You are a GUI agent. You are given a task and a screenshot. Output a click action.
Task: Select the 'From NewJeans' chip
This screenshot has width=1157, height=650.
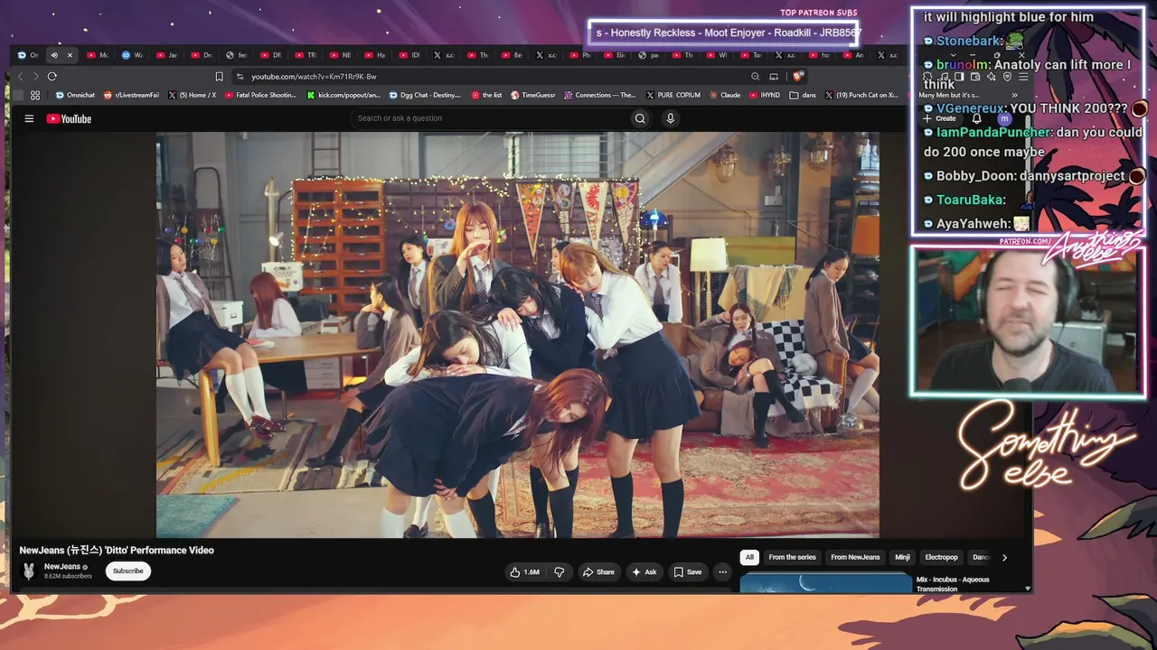[855, 557]
